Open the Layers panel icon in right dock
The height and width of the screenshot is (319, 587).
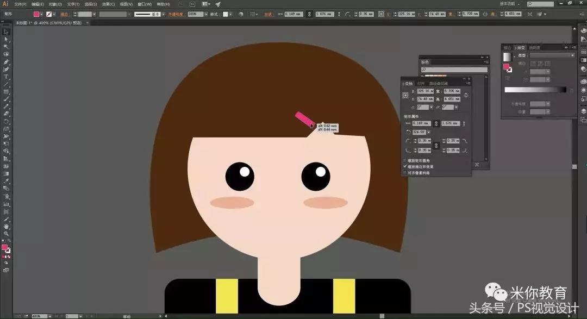coord(583,111)
